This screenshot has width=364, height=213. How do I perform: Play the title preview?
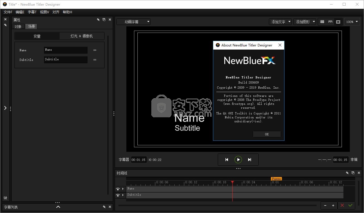pyautogui.click(x=238, y=160)
